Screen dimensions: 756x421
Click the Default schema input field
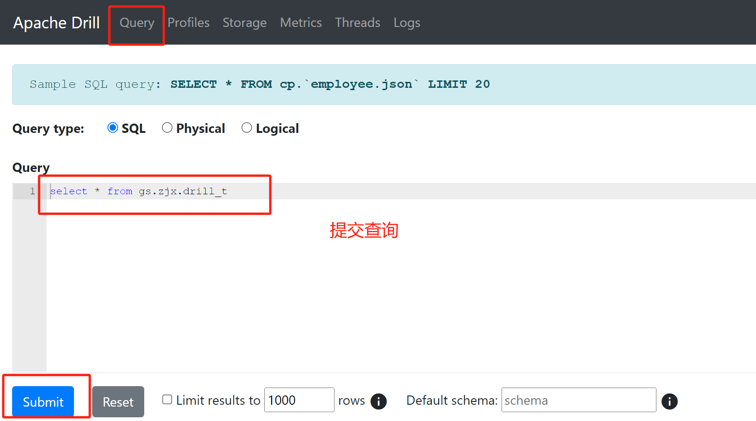pyautogui.click(x=578, y=400)
